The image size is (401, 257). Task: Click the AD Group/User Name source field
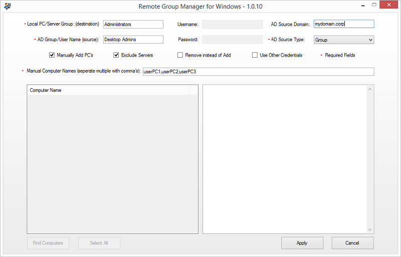point(133,40)
